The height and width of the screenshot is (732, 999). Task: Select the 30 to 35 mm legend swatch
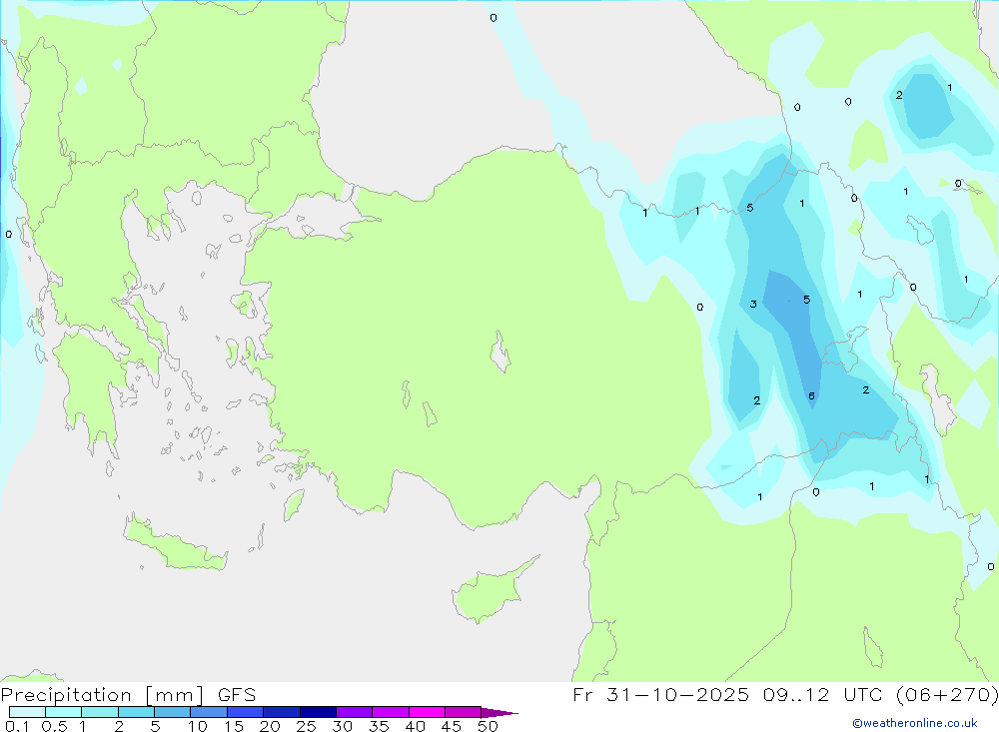(x=354, y=712)
